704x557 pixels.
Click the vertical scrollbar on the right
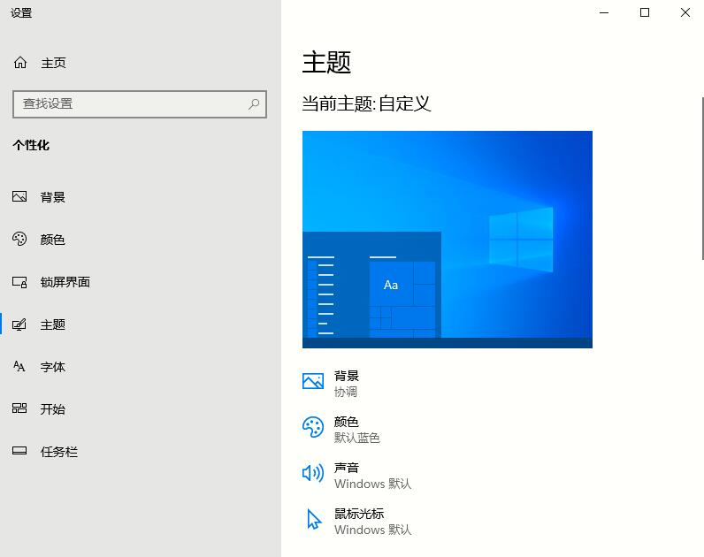[x=699, y=265]
